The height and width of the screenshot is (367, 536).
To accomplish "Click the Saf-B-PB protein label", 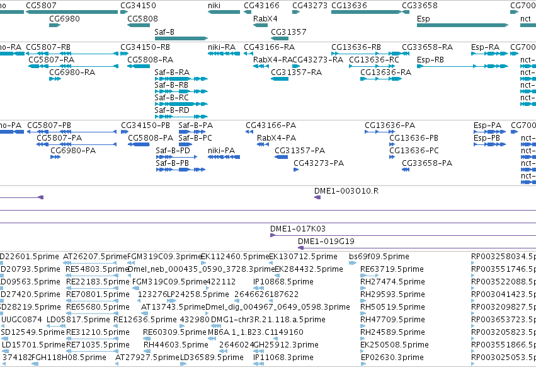I will pyautogui.click(x=173, y=163).
